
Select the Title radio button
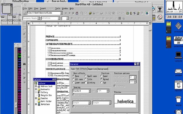pyautogui.click(x=85, y=79)
